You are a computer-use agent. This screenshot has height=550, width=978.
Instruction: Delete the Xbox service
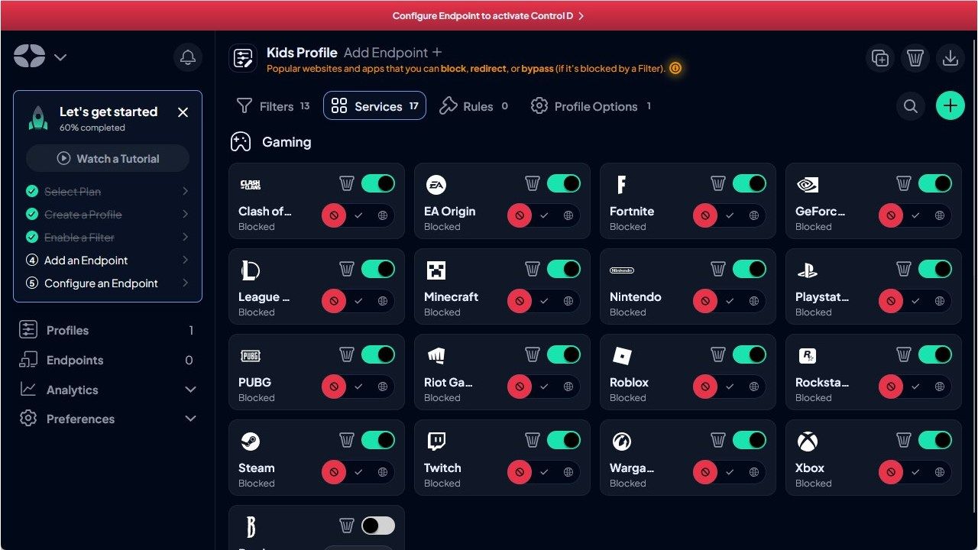(904, 440)
